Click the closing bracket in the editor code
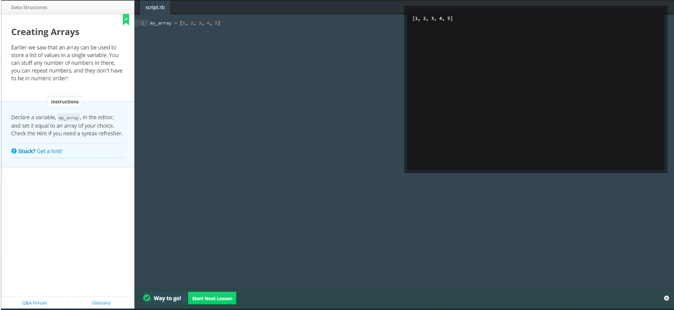The width and height of the screenshot is (674, 310). click(x=219, y=23)
